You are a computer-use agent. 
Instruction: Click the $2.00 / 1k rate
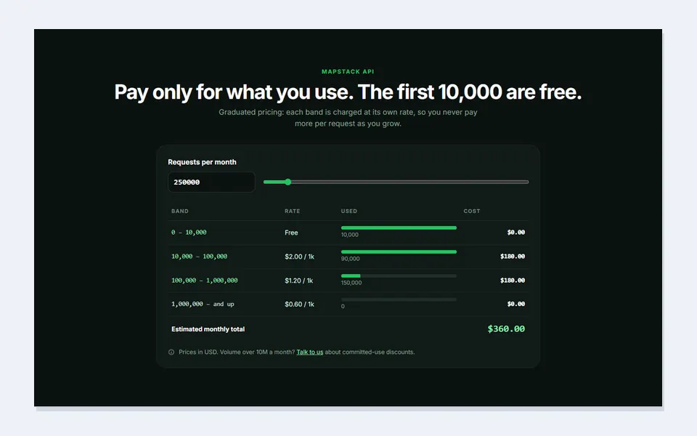click(x=300, y=257)
